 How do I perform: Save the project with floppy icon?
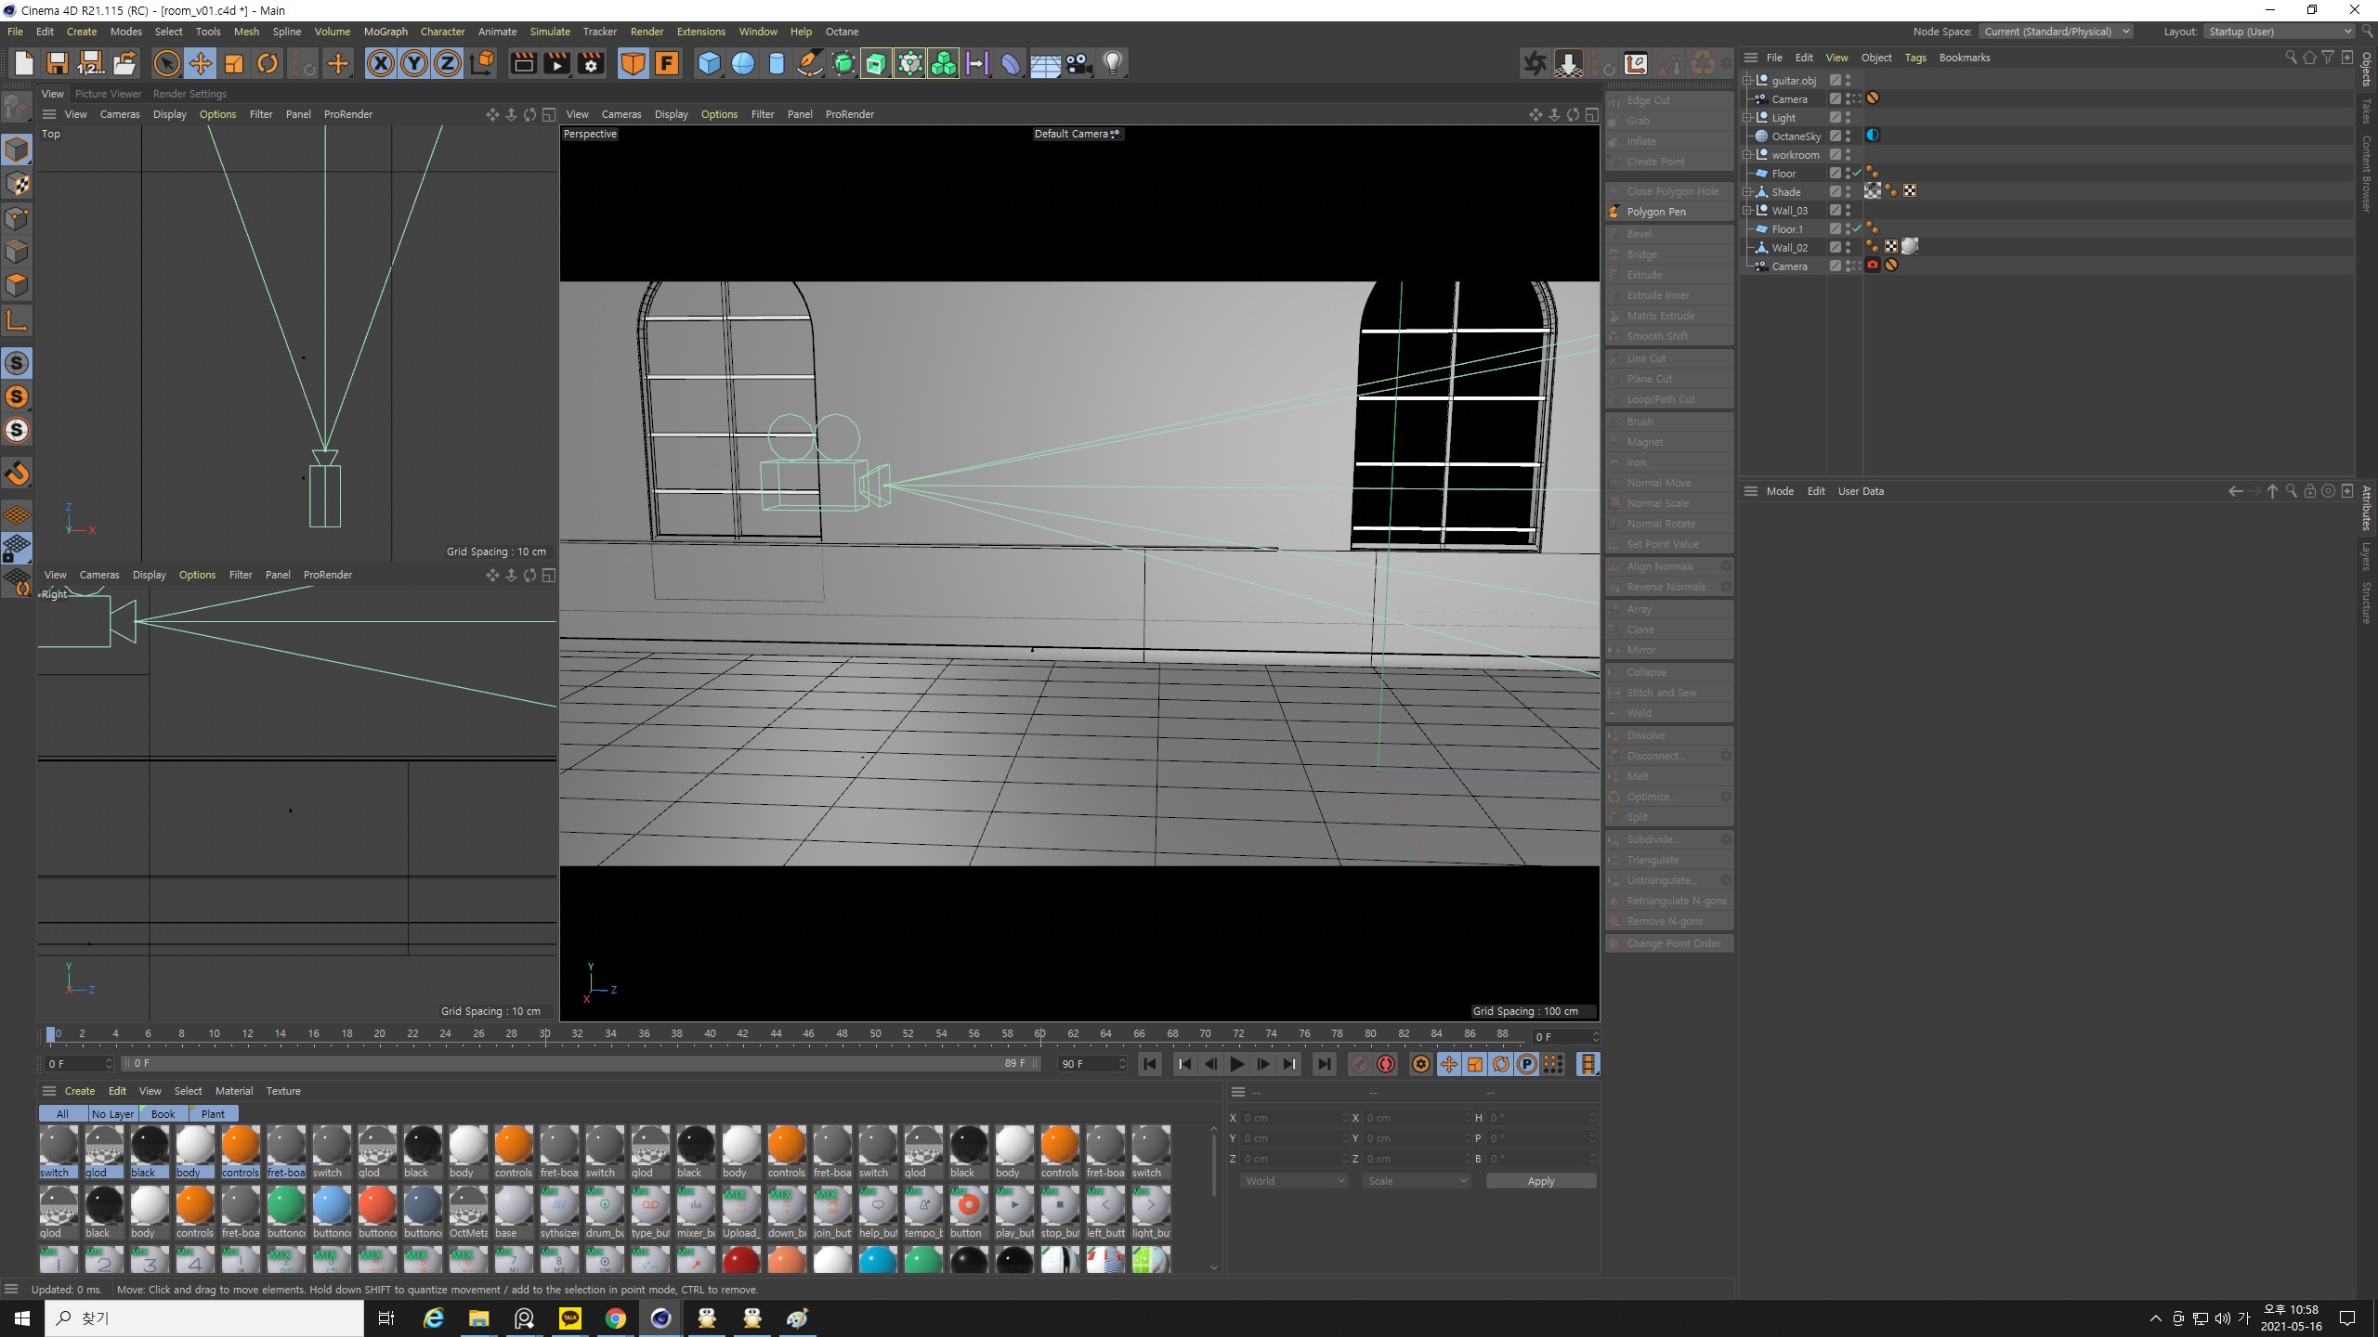pos(57,64)
